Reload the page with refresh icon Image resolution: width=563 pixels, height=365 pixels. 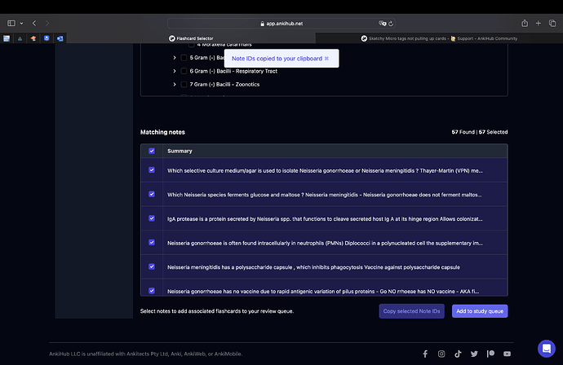click(x=391, y=24)
